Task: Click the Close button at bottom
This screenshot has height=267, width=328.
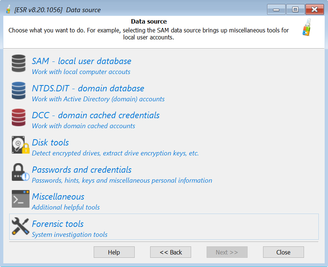Action: 283,252
